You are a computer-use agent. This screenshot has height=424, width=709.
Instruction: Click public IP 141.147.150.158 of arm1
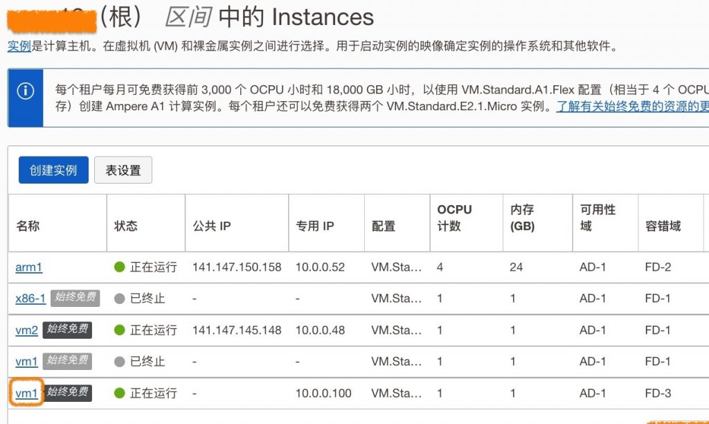(237, 267)
